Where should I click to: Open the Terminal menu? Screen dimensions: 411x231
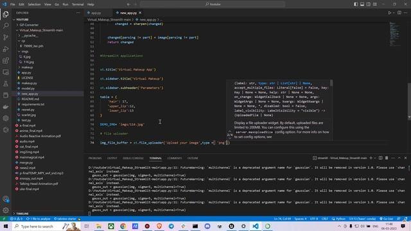coord(78,4)
